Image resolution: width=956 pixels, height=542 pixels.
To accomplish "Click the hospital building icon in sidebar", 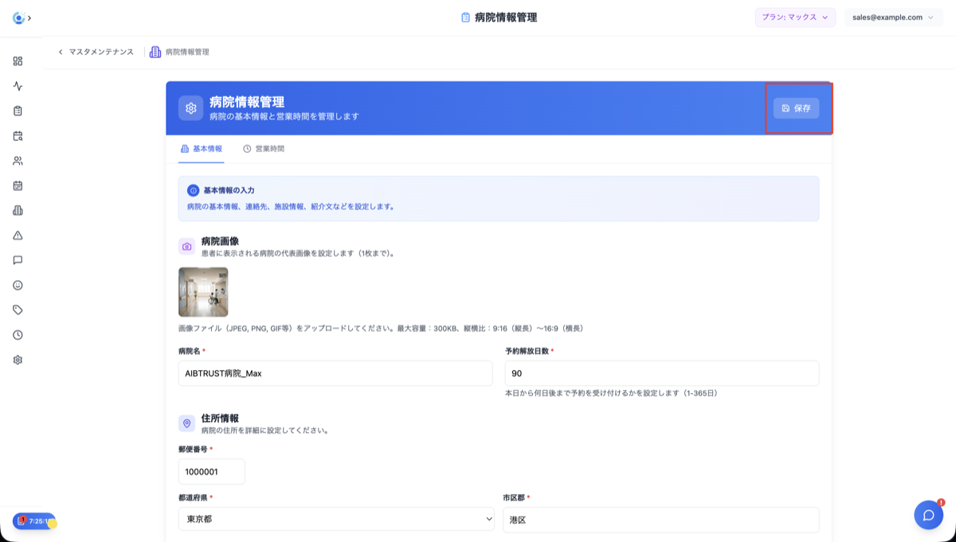I will [x=18, y=210].
